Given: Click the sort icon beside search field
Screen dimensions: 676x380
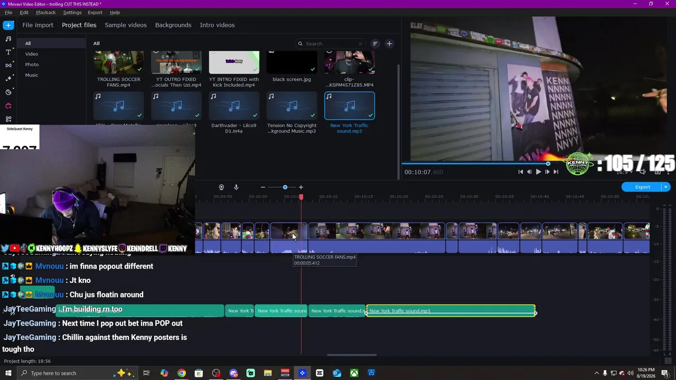Looking at the screenshot, I should [375, 44].
